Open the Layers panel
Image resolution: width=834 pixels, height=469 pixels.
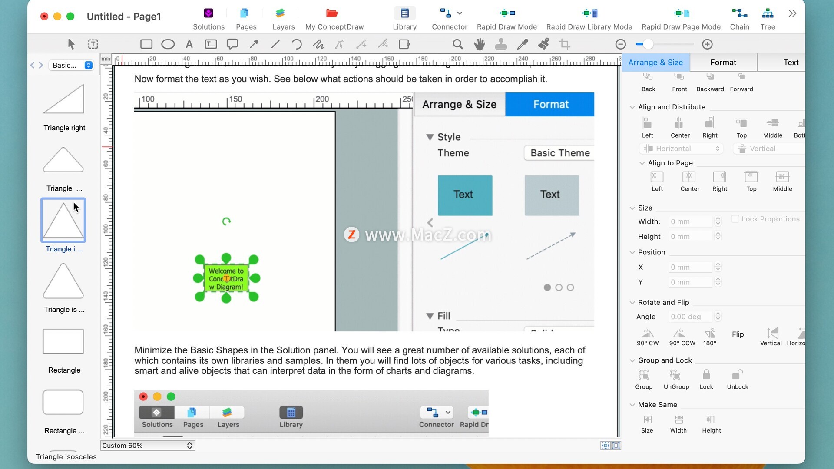[x=283, y=19]
